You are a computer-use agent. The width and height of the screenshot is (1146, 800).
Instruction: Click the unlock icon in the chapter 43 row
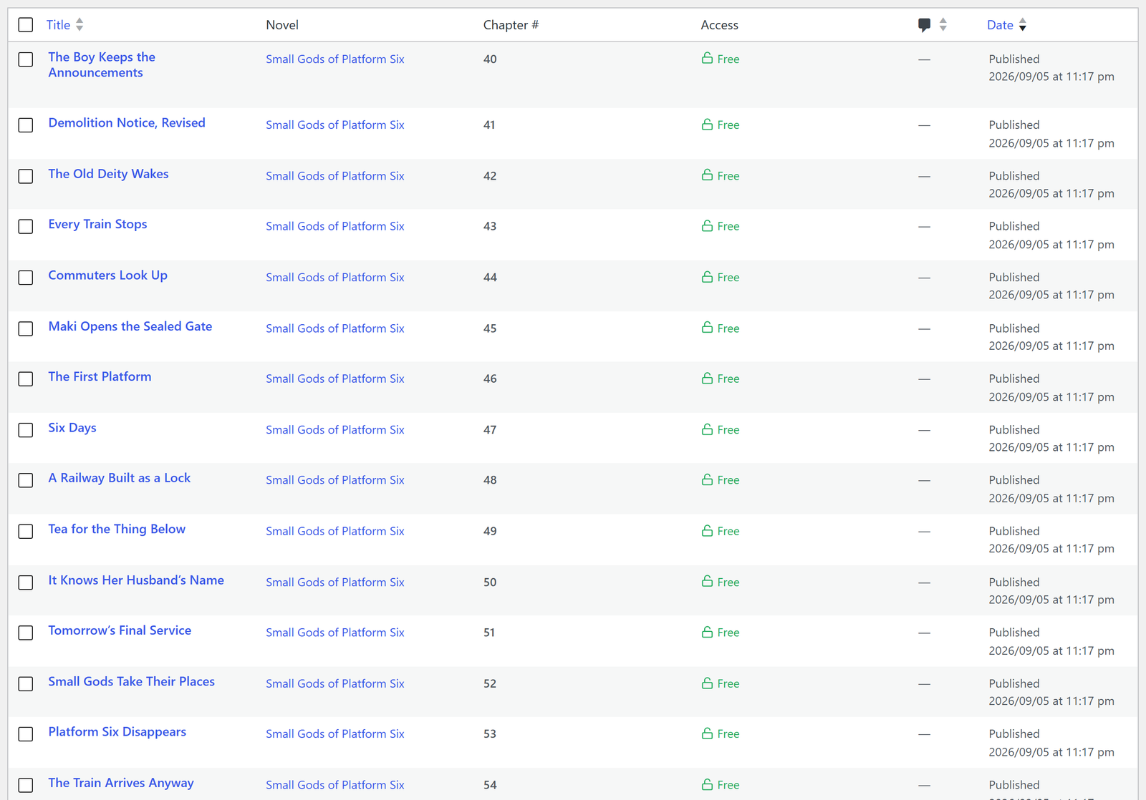coord(707,225)
